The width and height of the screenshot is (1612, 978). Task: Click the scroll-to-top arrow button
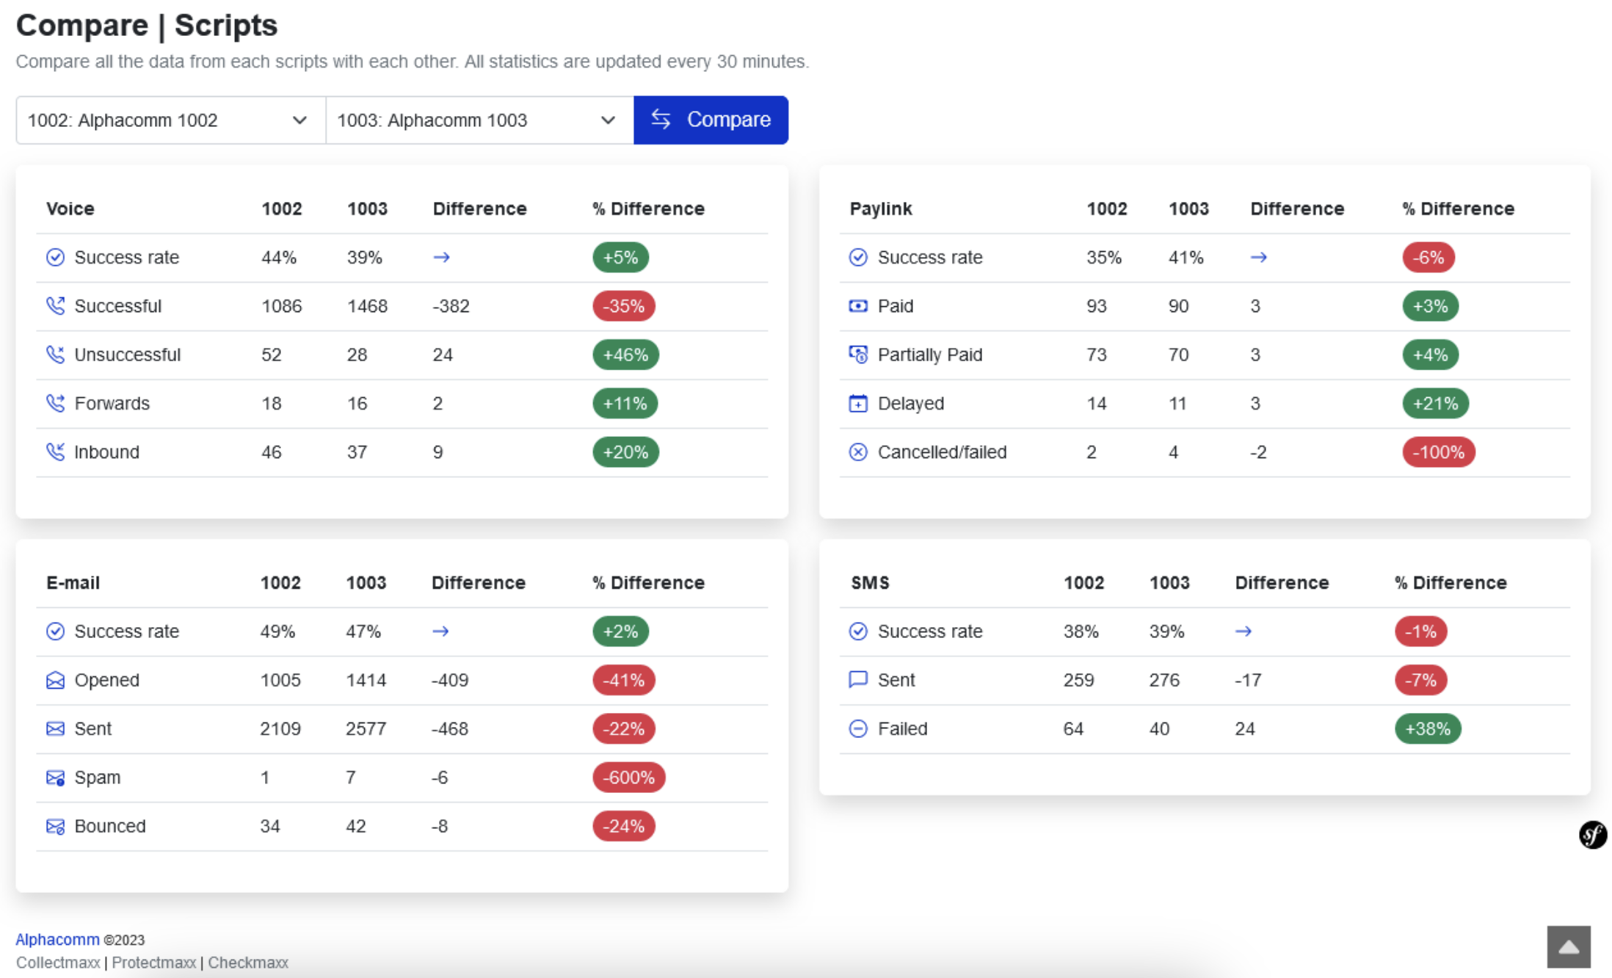pos(1568,946)
